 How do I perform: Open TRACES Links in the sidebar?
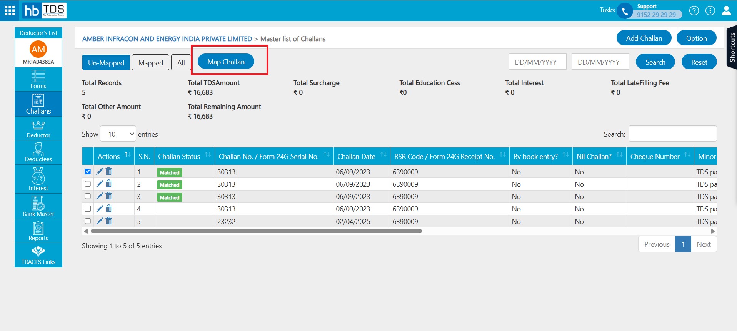pos(38,256)
